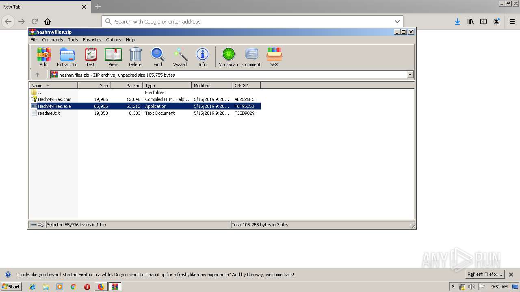Open the Help menu
The width and height of the screenshot is (520, 292).
130,40
